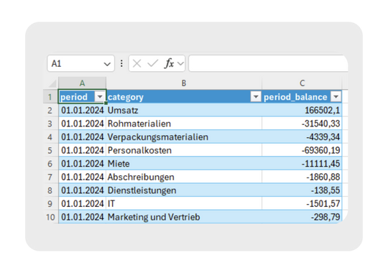Select the date cell in Umsatz row
This screenshot has width=388, height=273.
tap(83, 110)
